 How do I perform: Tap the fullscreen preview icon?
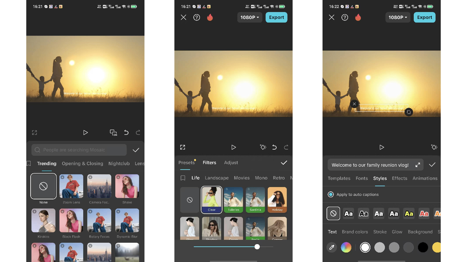(x=182, y=147)
